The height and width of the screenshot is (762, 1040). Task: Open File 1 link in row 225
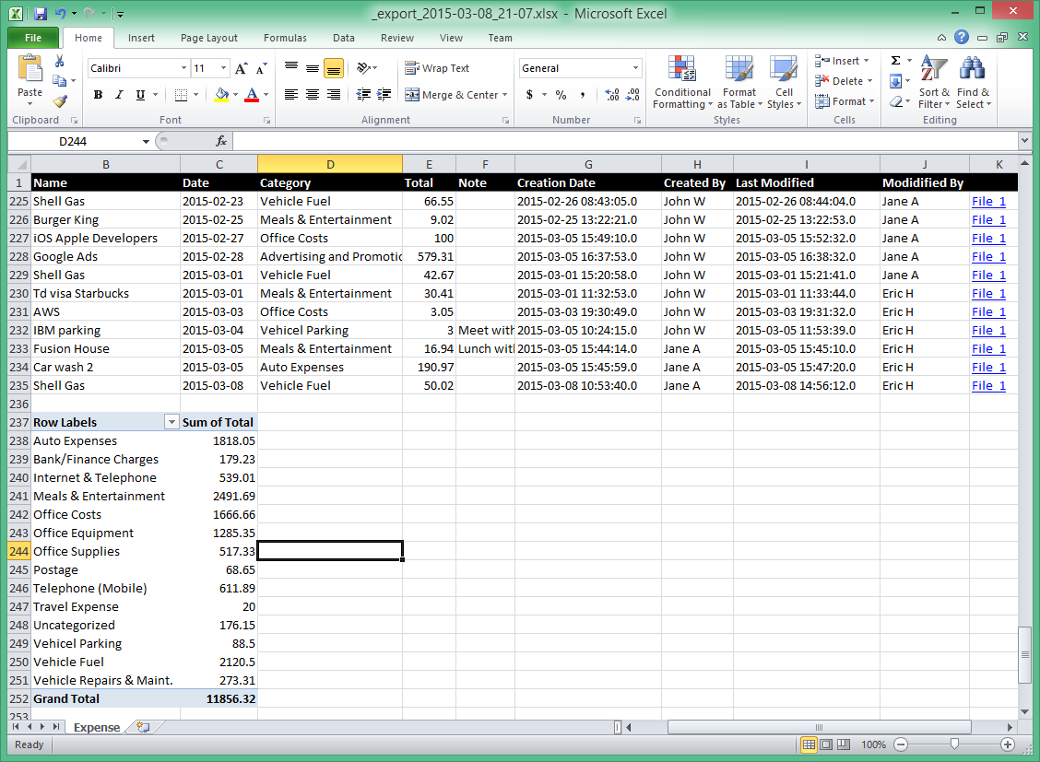pos(989,202)
